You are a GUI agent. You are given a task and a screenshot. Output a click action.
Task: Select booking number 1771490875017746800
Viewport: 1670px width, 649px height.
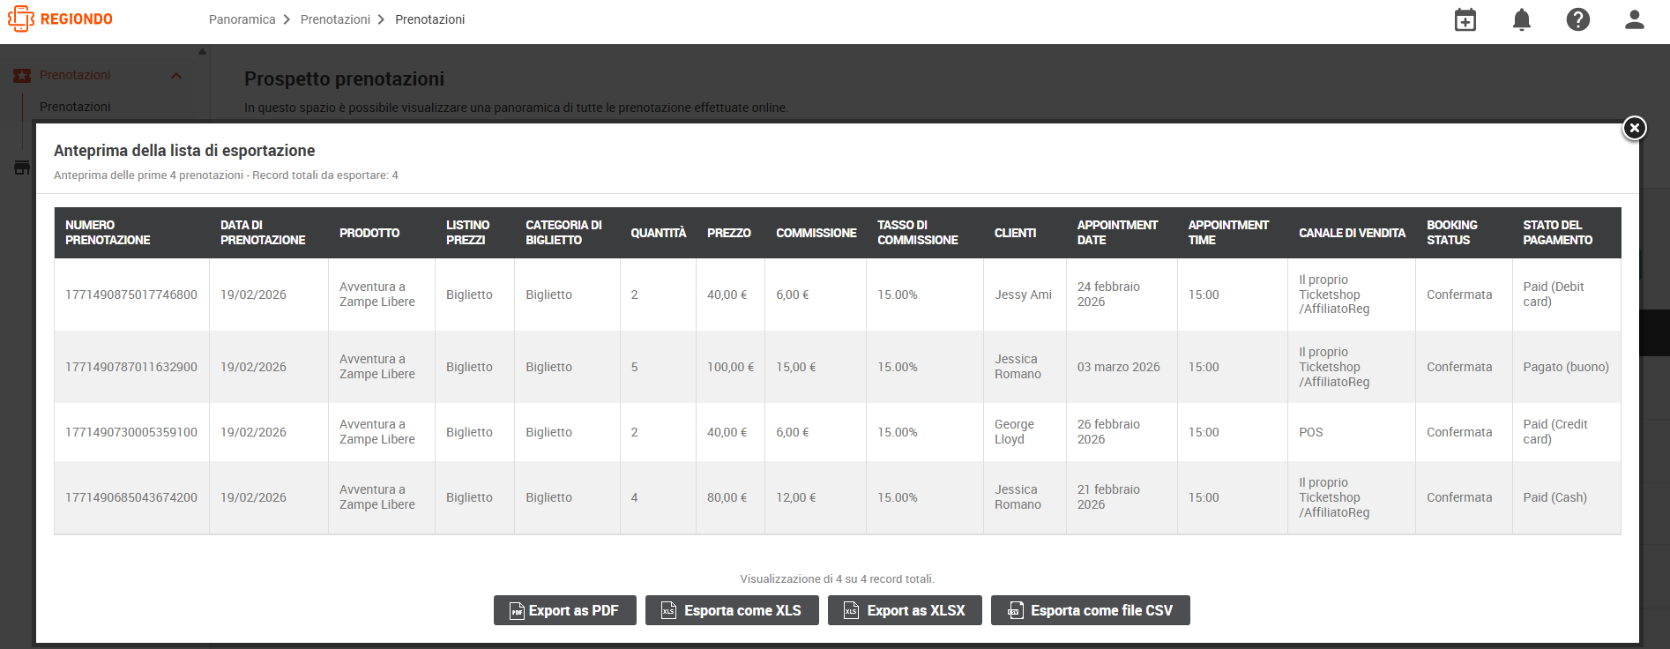tap(131, 295)
